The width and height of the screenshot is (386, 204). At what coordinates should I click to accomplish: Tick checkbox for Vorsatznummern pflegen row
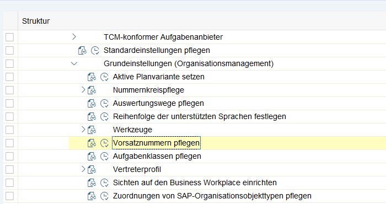[9, 143]
